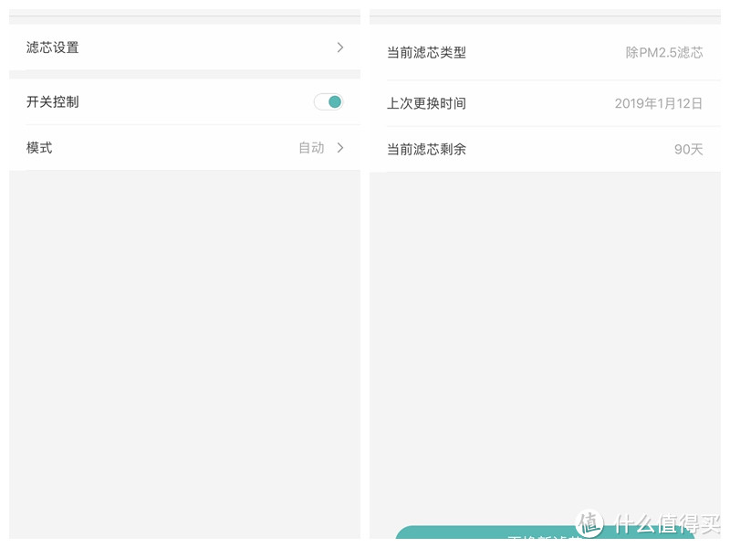Select the 自动 mode value

(x=311, y=148)
